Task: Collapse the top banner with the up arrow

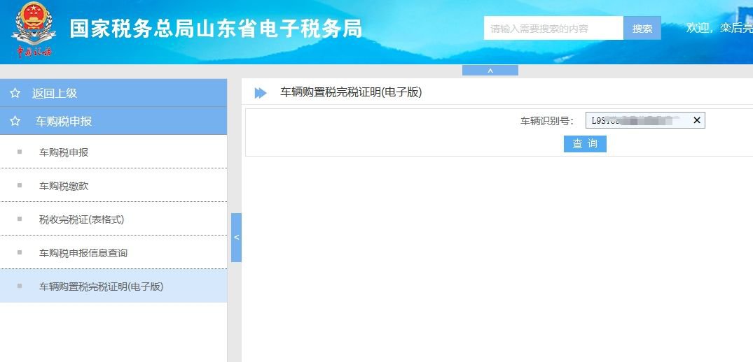Action: 490,70
